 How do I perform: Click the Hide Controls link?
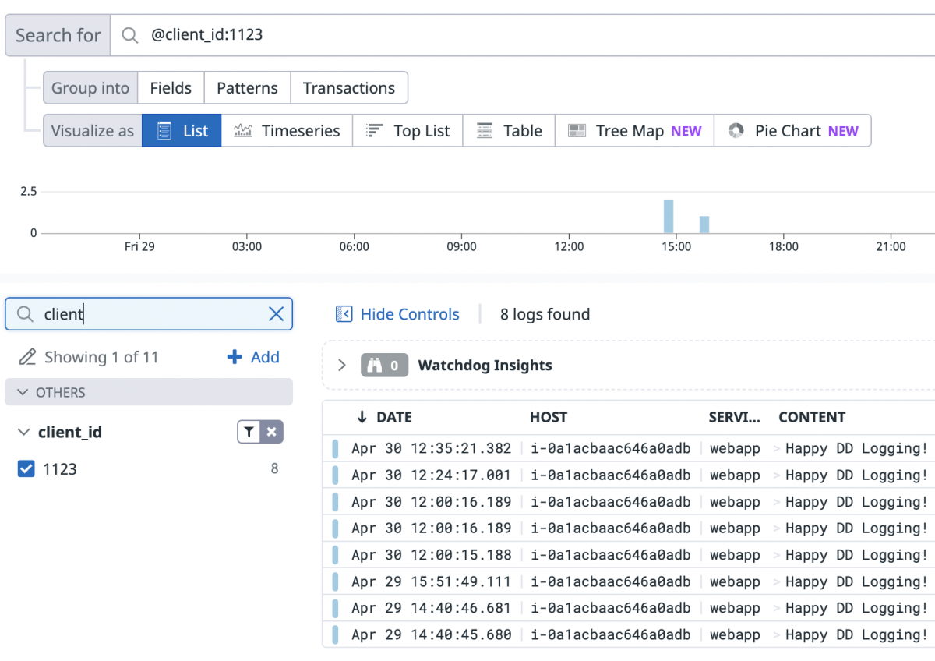click(x=410, y=314)
